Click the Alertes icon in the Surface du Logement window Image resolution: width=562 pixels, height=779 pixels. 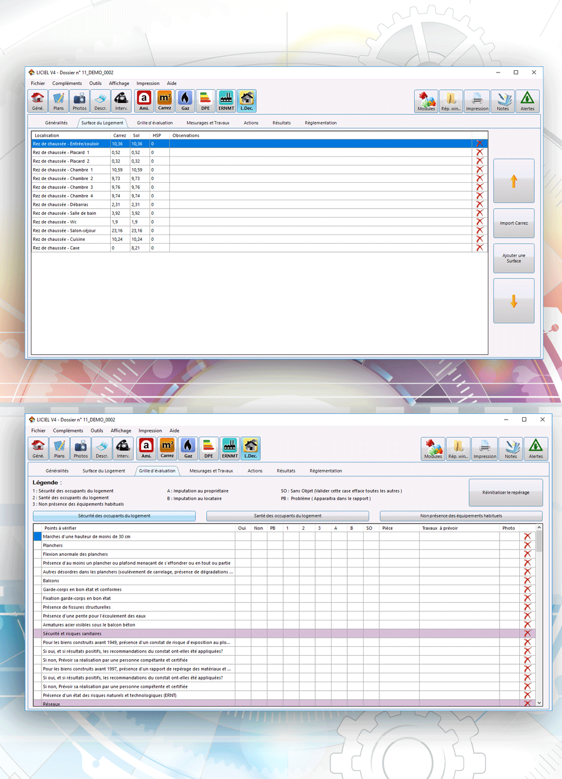click(527, 101)
